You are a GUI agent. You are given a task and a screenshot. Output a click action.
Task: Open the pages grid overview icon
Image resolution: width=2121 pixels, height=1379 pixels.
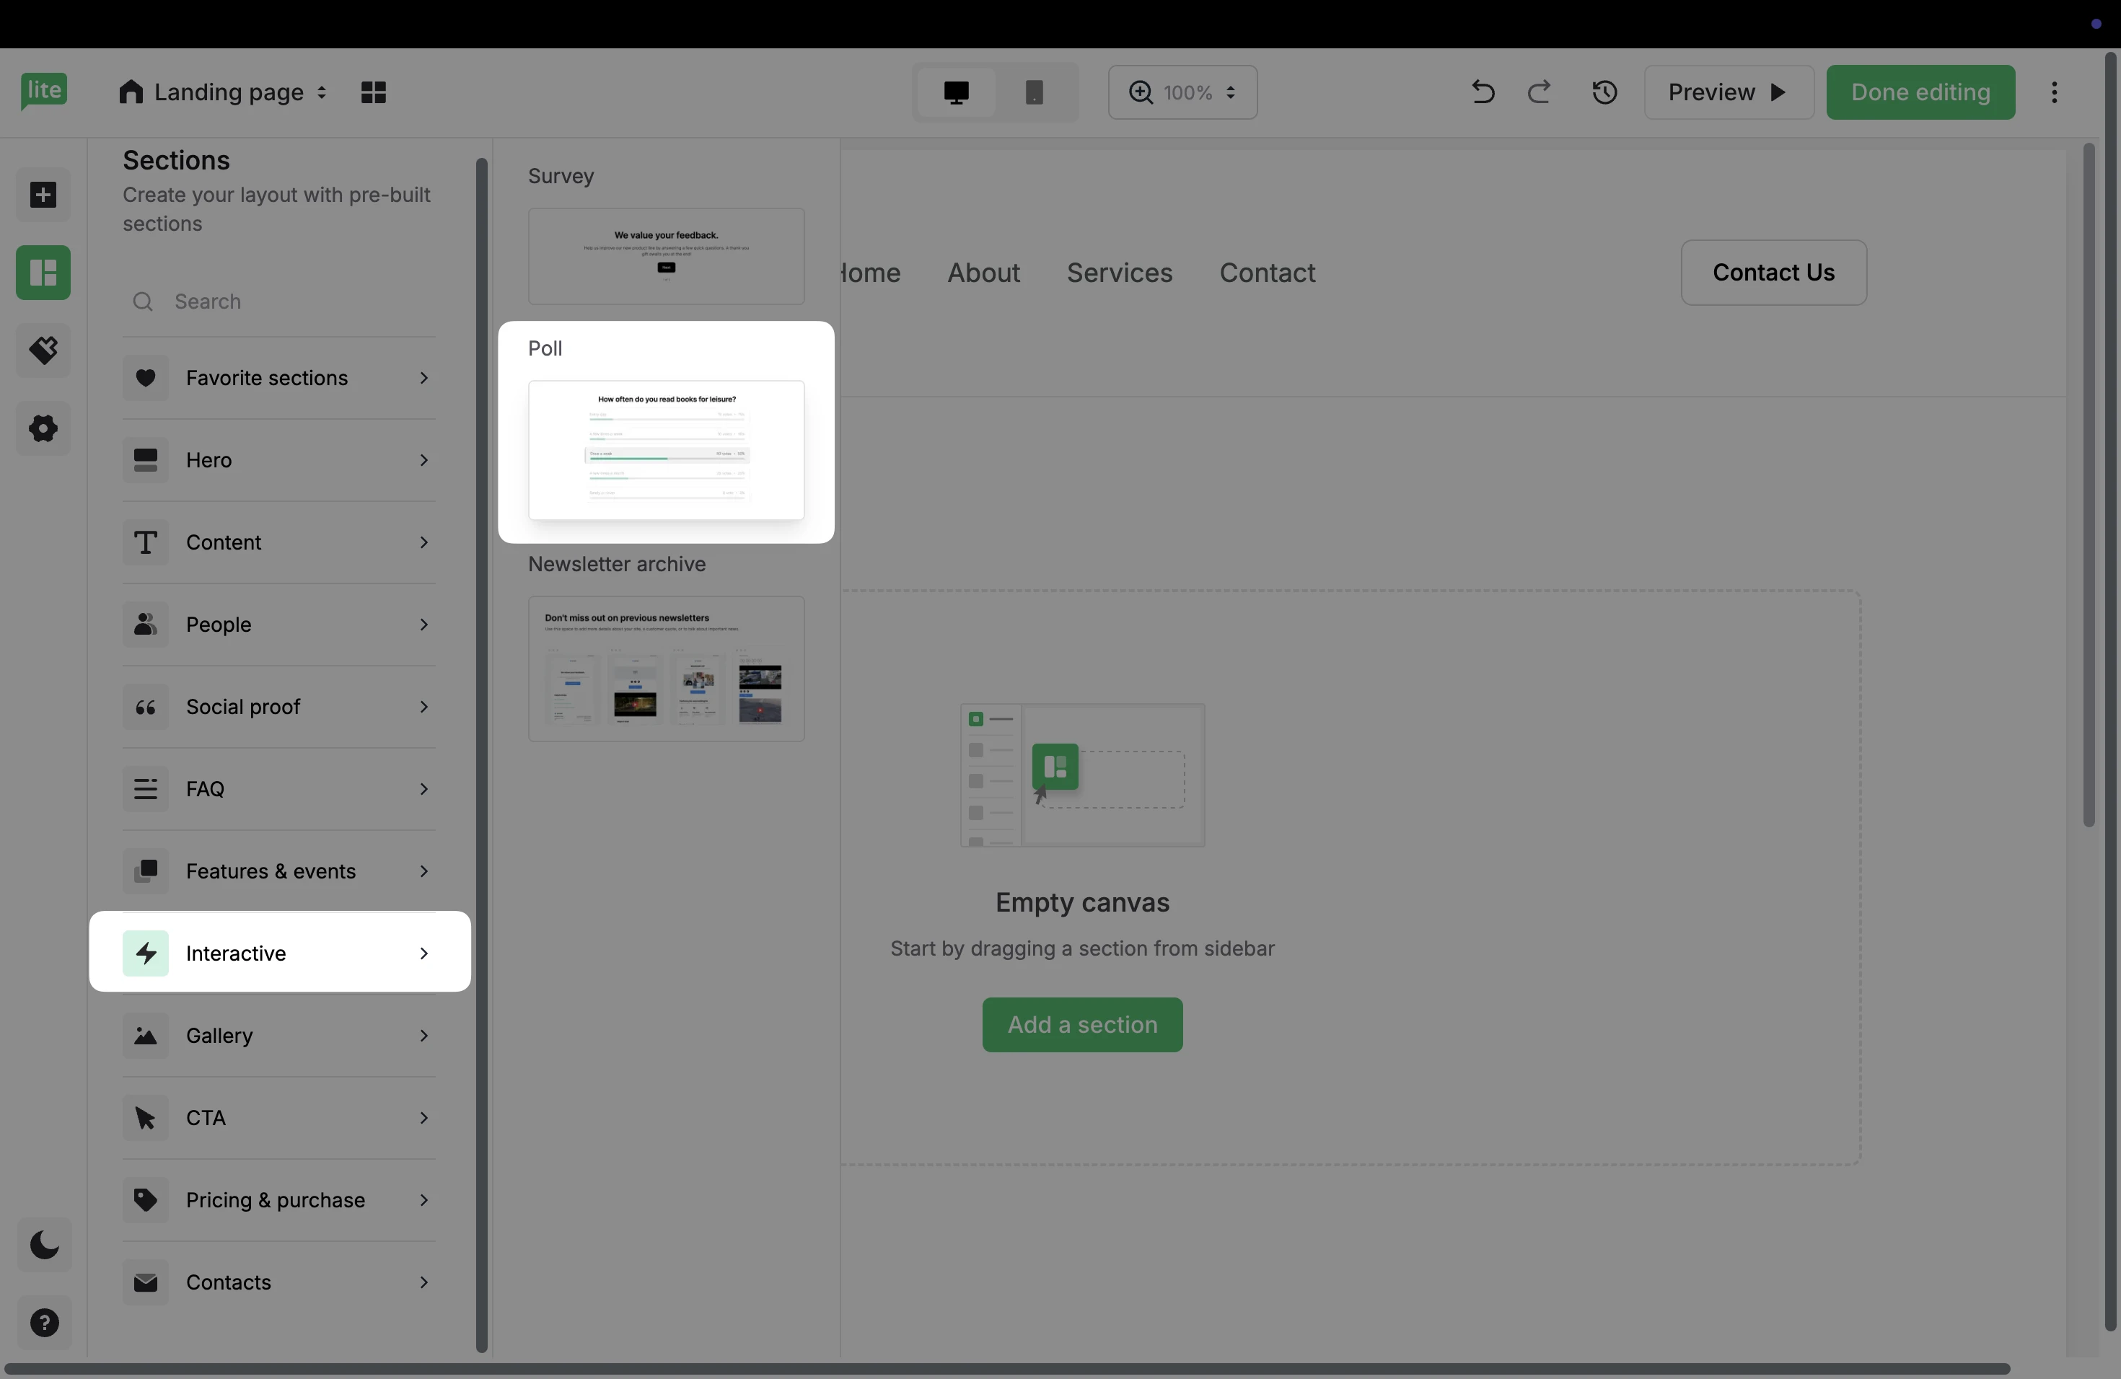point(374,92)
